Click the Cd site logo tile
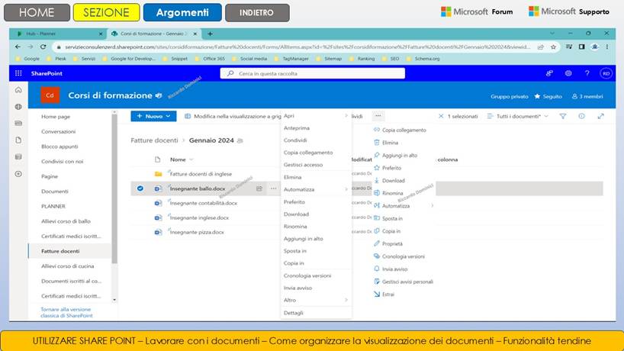 click(50, 95)
